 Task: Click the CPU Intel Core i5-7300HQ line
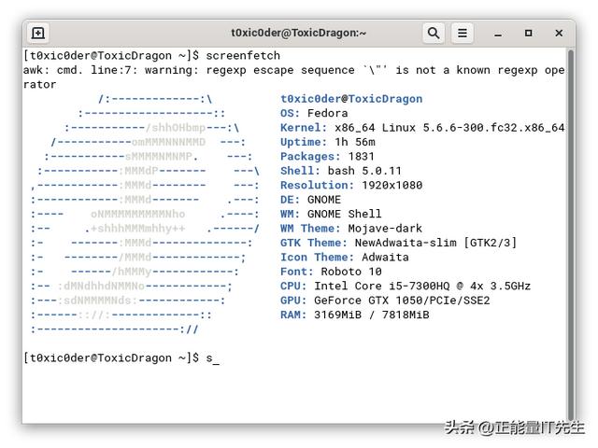(406, 287)
